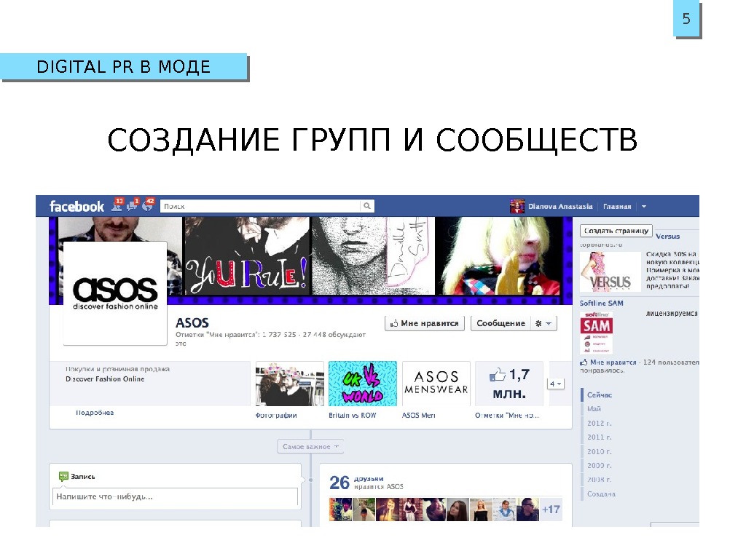The image size is (746, 559).
Task: Jump to 2012 г. in timeline
Action: 600,423
